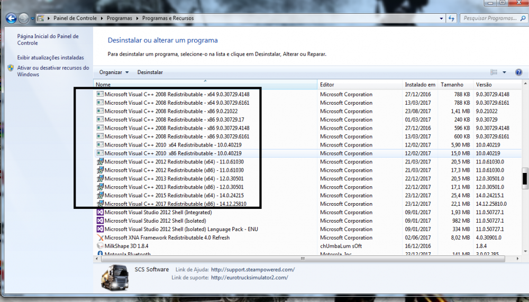Select Visual C++ 2008 x86 9.0.21022 entry

point(171,112)
